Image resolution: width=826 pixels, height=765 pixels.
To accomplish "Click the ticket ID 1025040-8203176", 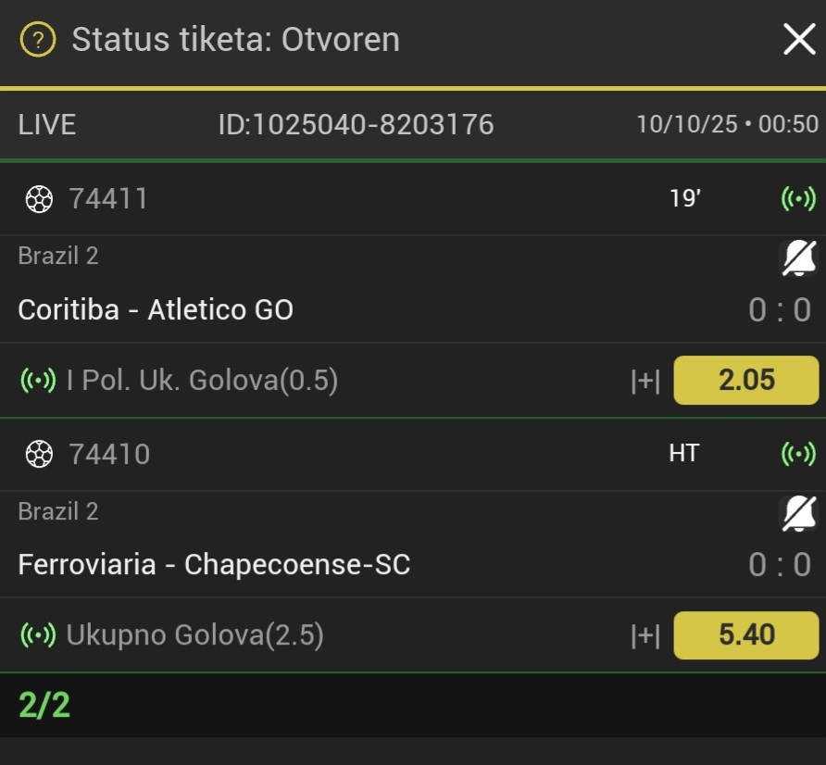I will coord(356,124).
